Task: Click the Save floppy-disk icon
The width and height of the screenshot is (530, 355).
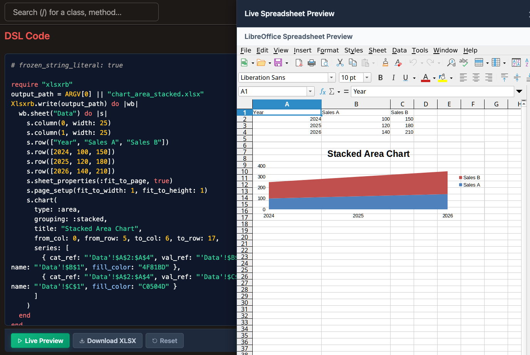Action: (278, 62)
